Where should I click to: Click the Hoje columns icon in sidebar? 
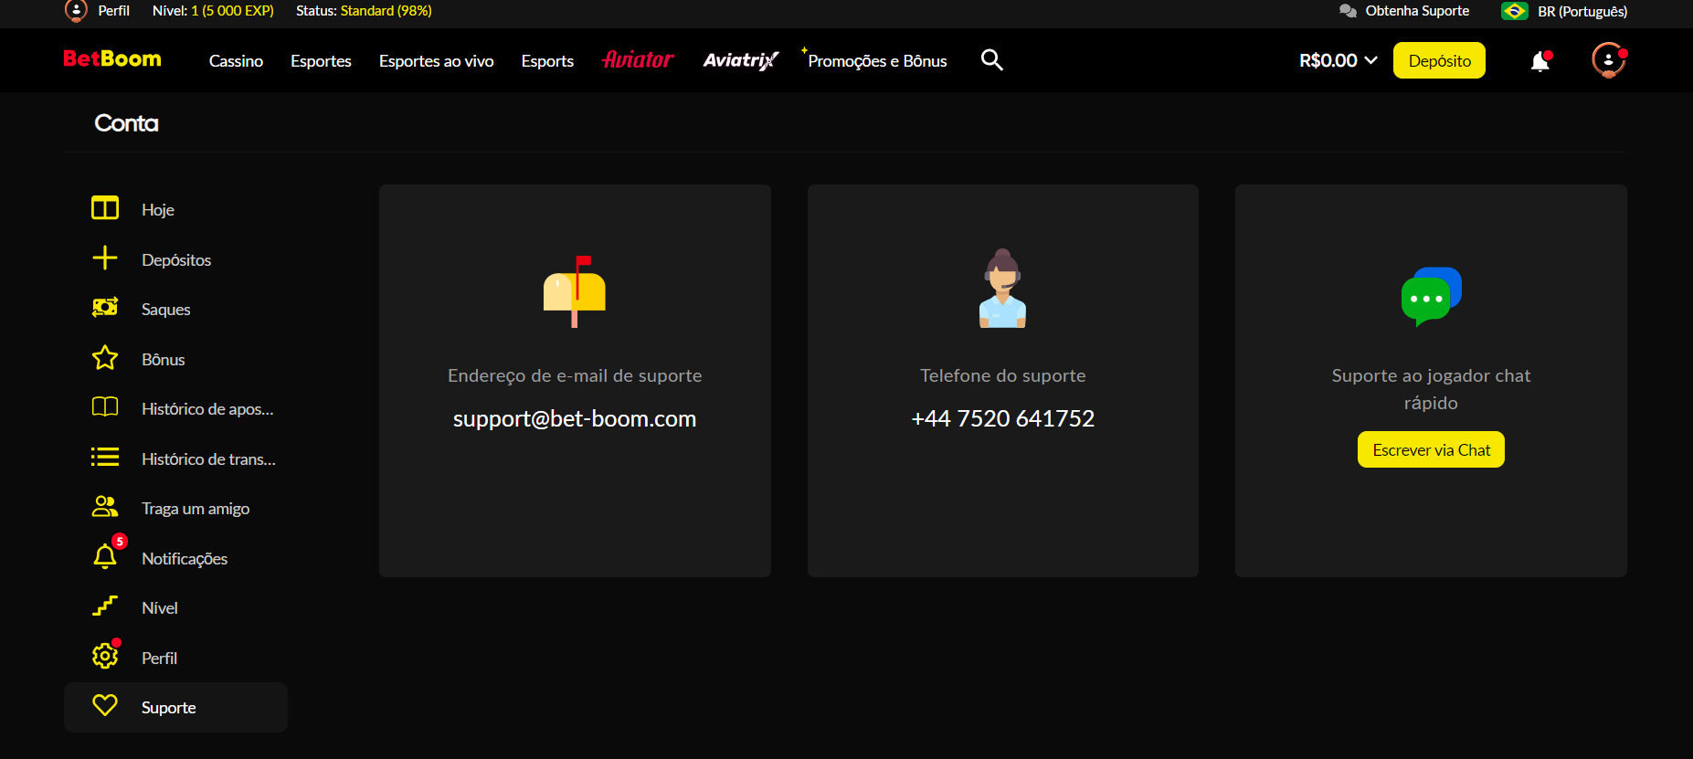(105, 208)
